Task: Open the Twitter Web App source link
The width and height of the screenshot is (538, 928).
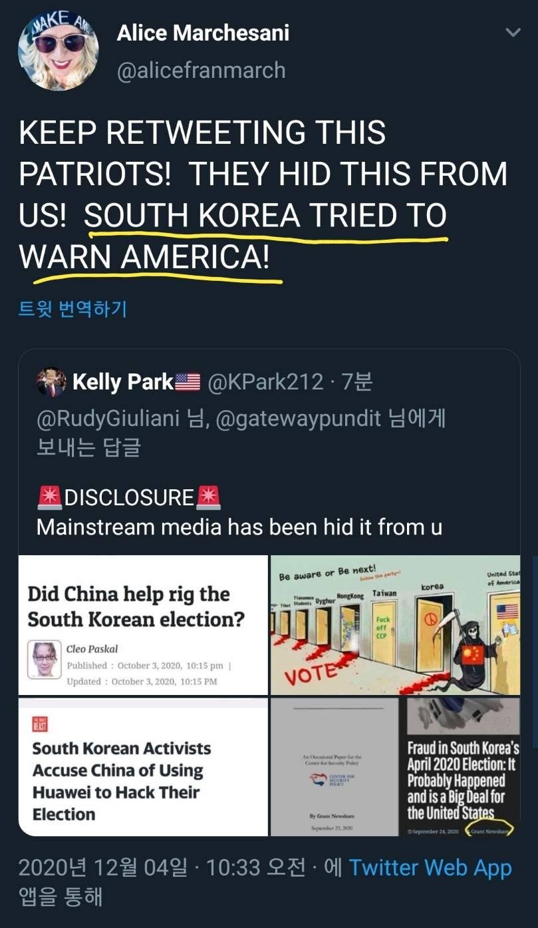Action: click(430, 867)
